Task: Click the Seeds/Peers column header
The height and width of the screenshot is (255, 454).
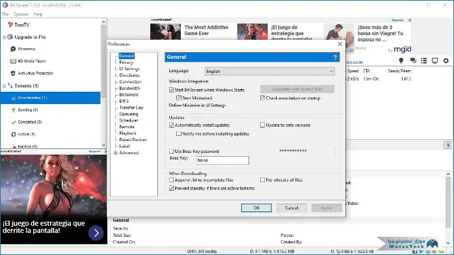Action: click(x=399, y=71)
